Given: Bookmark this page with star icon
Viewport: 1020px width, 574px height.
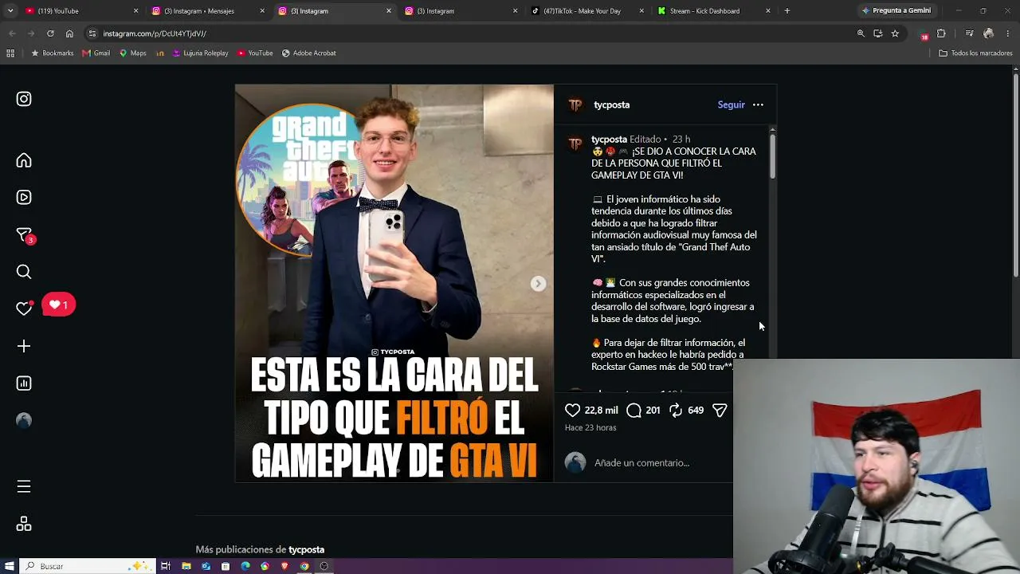Looking at the screenshot, I should (x=895, y=33).
